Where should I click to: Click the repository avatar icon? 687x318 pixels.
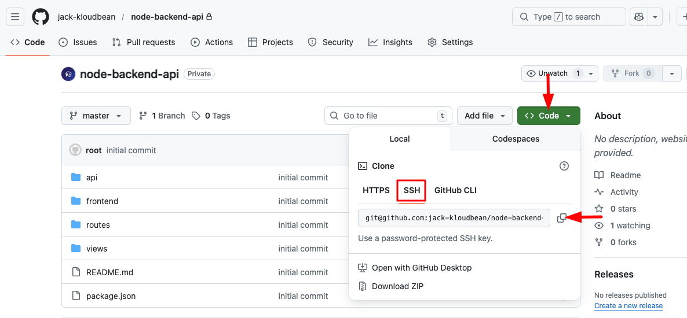[x=68, y=74]
